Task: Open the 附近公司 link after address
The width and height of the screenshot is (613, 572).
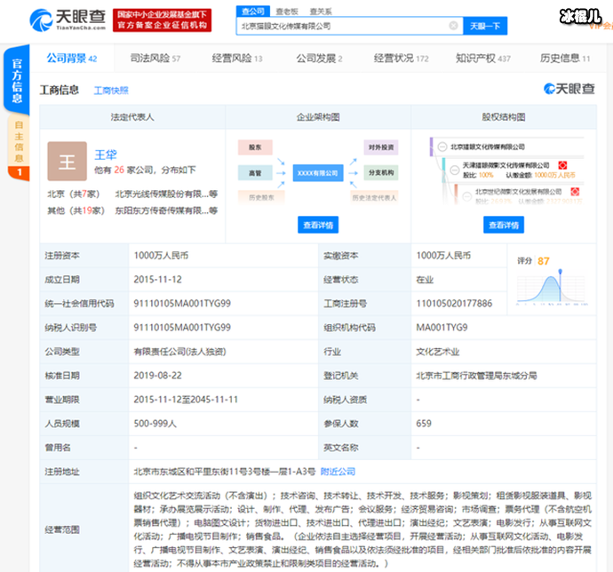Action: click(x=338, y=472)
